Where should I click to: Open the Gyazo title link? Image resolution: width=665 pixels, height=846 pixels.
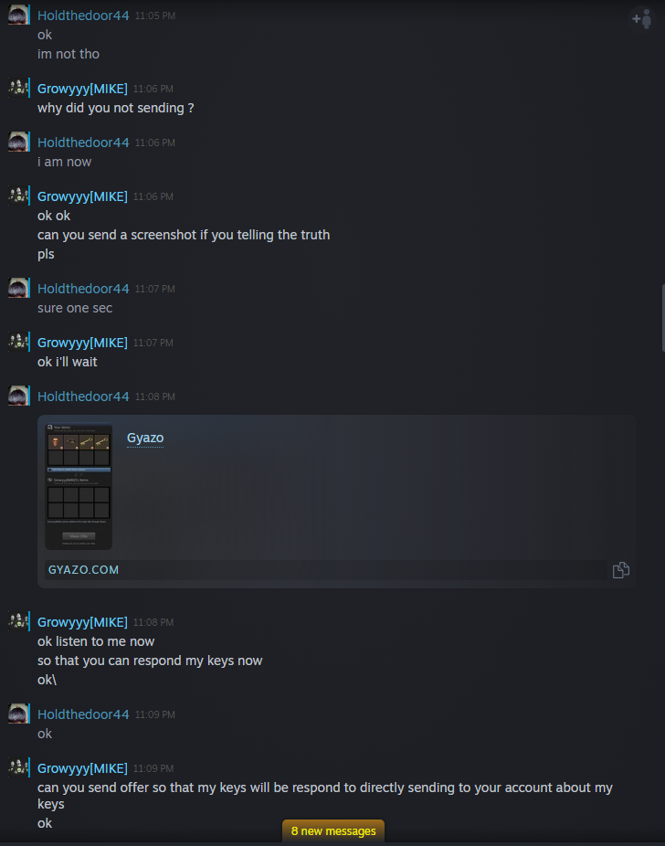(x=145, y=438)
